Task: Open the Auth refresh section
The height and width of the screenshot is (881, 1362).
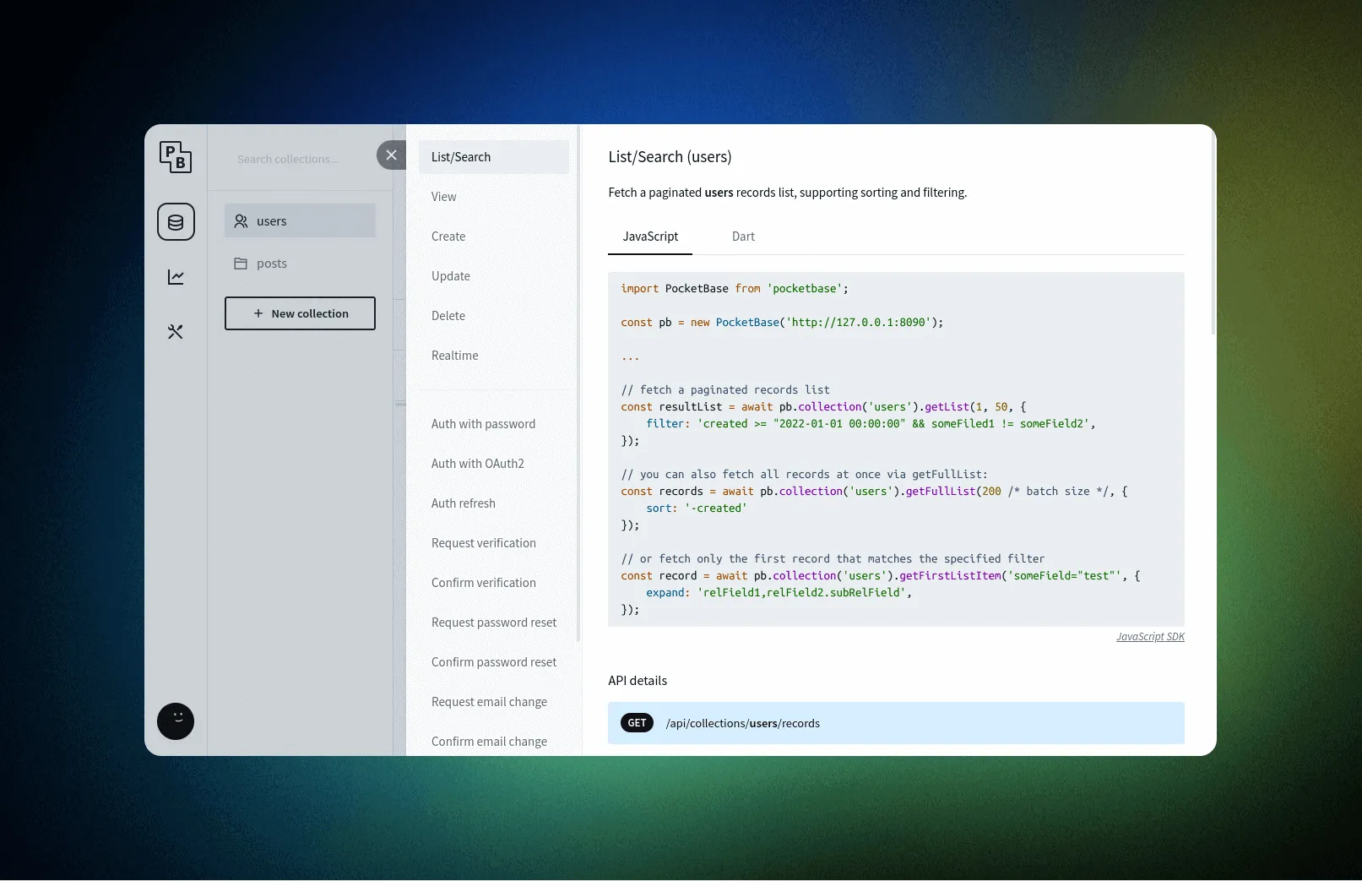Action: (x=494, y=503)
